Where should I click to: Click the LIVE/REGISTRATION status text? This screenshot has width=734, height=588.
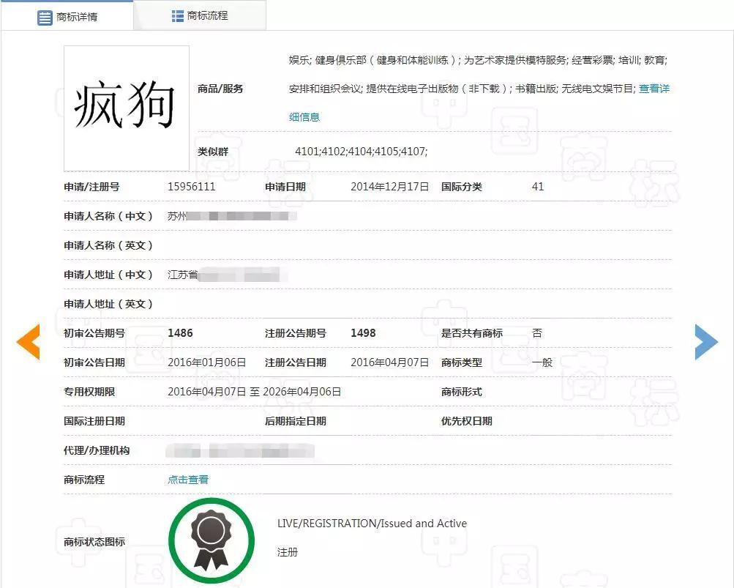pyautogui.click(x=372, y=524)
